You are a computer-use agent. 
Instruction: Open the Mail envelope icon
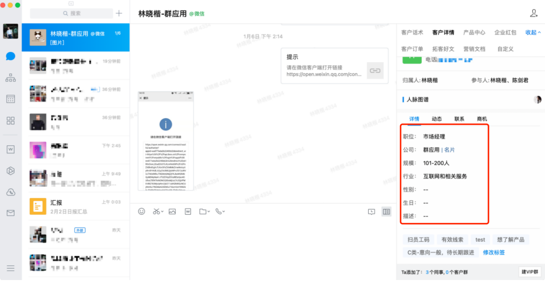tap(11, 213)
